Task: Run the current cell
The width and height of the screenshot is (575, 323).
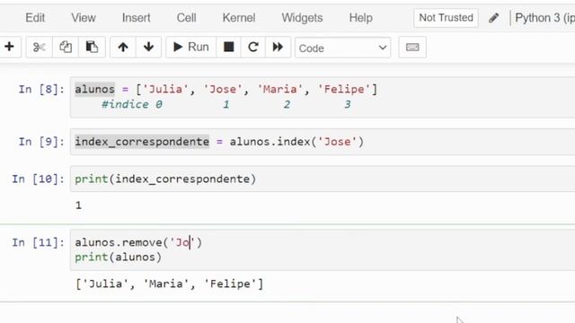Action: point(191,47)
